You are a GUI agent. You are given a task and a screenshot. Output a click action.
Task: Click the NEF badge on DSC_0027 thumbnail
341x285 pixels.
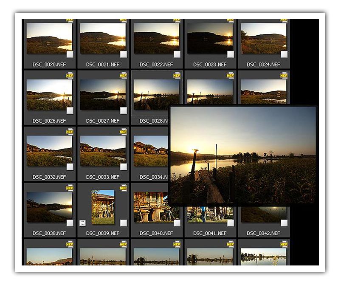tap(123, 76)
